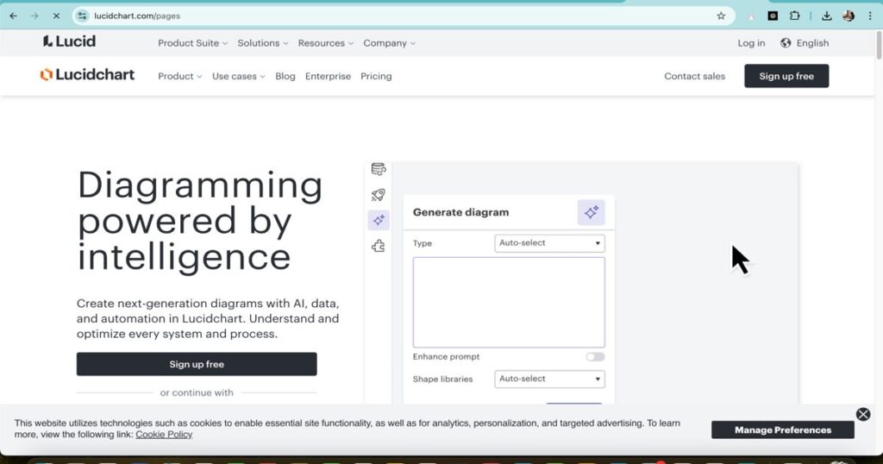Click Sign up free in header

pyautogui.click(x=786, y=76)
